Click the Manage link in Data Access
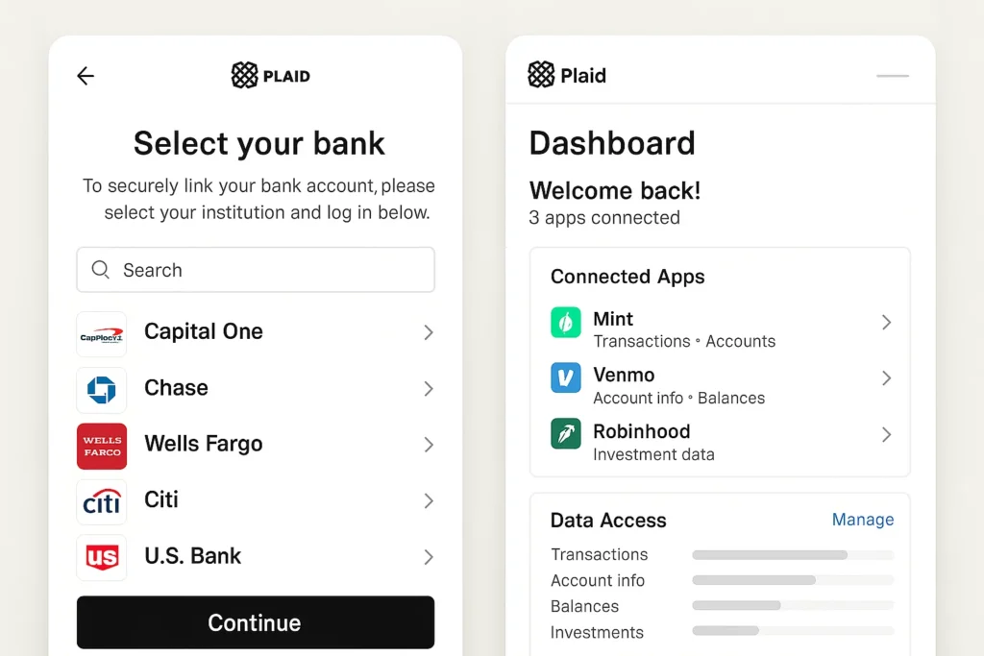The image size is (984, 656). click(862, 520)
